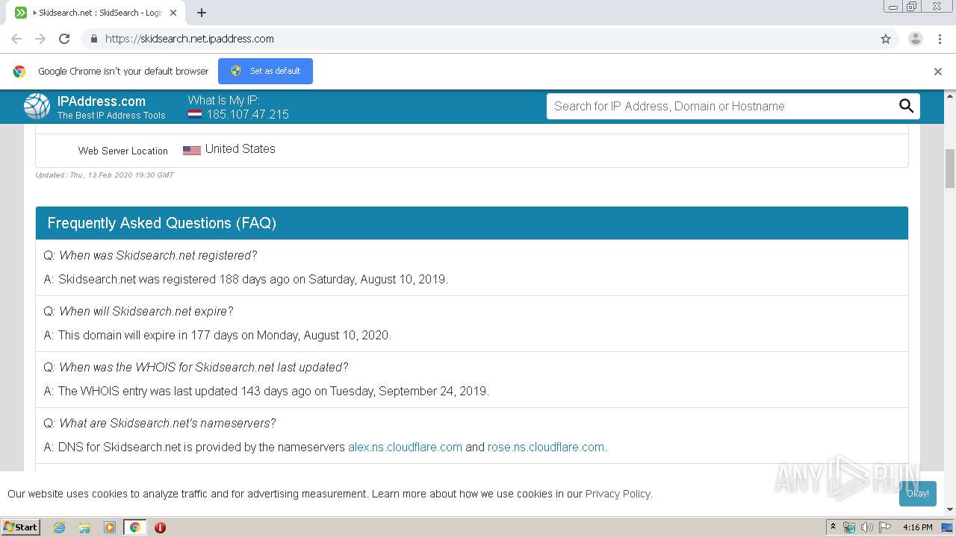Viewport: 956px width, 537px height.
Task: Focus the IP address search field
Action: [x=721, y=106]
